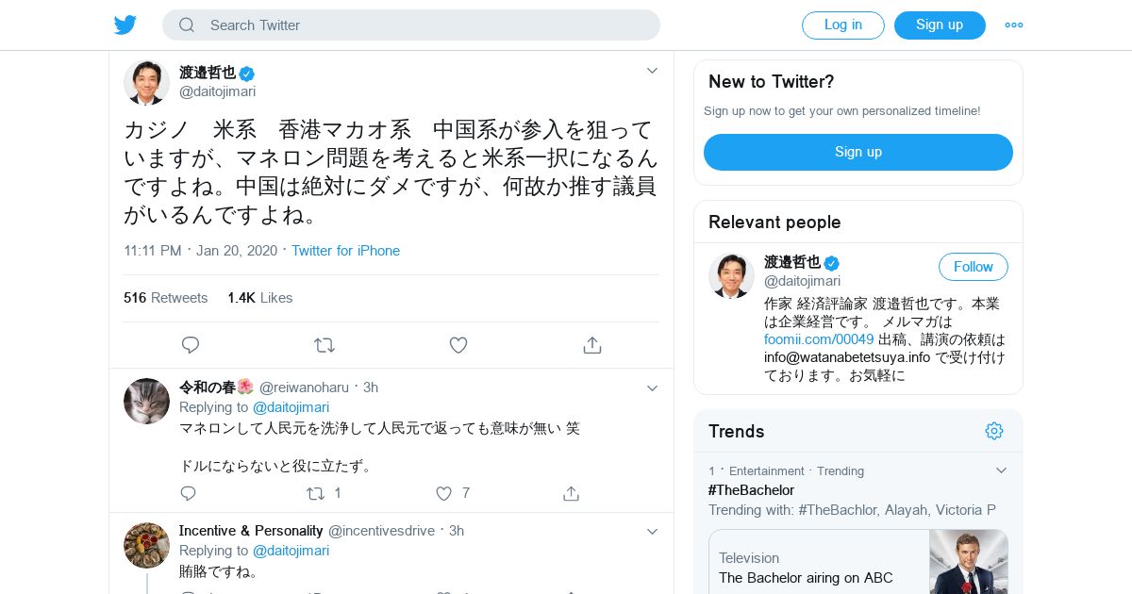Screen dimensions: 1132x594
Task: Click the Twitter bird logo
Action: (x=125, y=25)
